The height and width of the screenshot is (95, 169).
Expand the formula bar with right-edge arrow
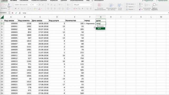point(168,13)
